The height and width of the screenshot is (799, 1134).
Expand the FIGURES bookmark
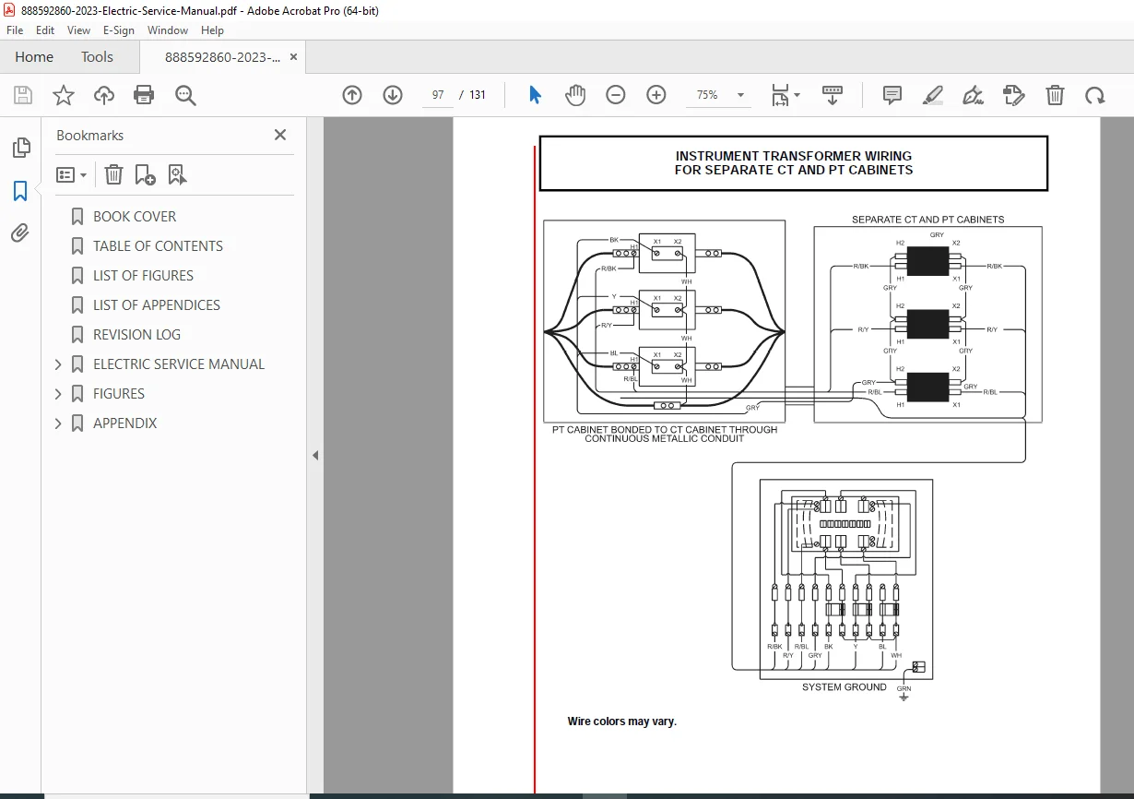coord(58,394)
